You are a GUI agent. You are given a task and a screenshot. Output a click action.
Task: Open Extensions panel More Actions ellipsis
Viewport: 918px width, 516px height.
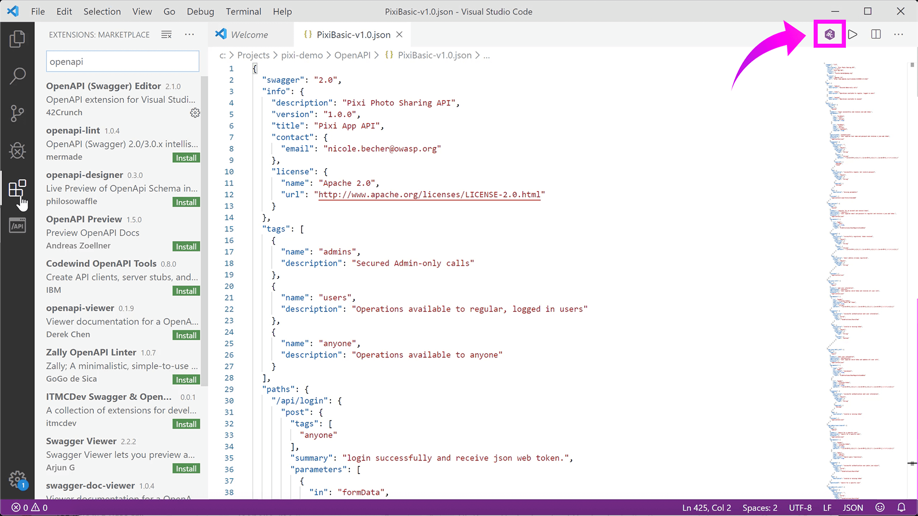pos(189,34)
